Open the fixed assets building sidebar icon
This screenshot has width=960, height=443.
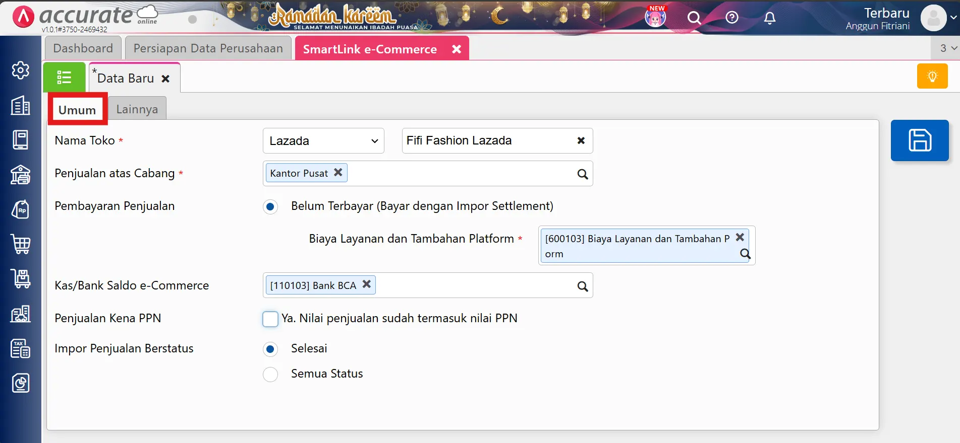21,314
